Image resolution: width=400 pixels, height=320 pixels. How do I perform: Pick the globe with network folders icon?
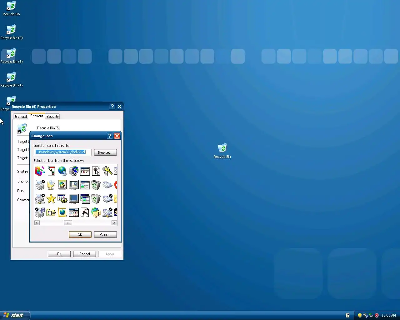tap(96, 212)
